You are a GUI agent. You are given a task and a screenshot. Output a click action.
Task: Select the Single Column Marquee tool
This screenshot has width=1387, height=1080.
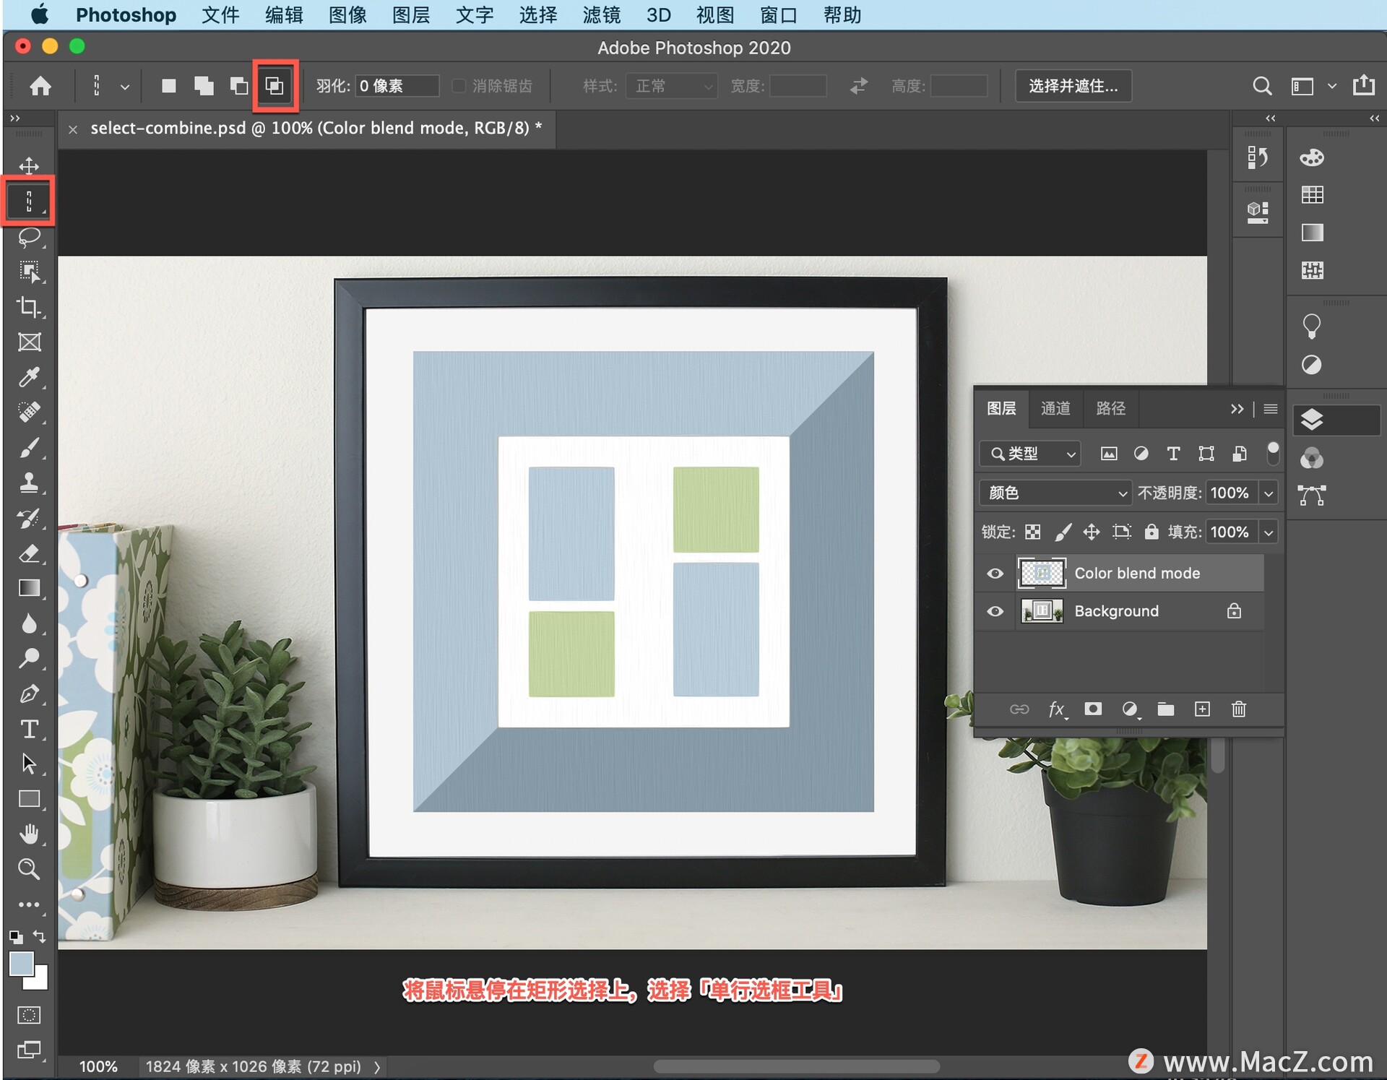[29, 202]
